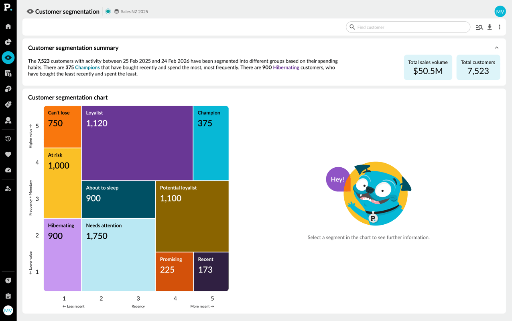This screenshot has height=321, width=512.
Task: Click the heart favorites sidebar icon
Action: click(8, 154)
